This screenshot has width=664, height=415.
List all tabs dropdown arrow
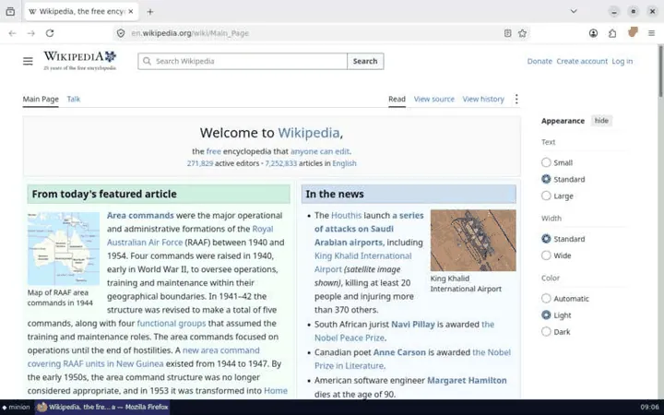(x=574, y=11)
